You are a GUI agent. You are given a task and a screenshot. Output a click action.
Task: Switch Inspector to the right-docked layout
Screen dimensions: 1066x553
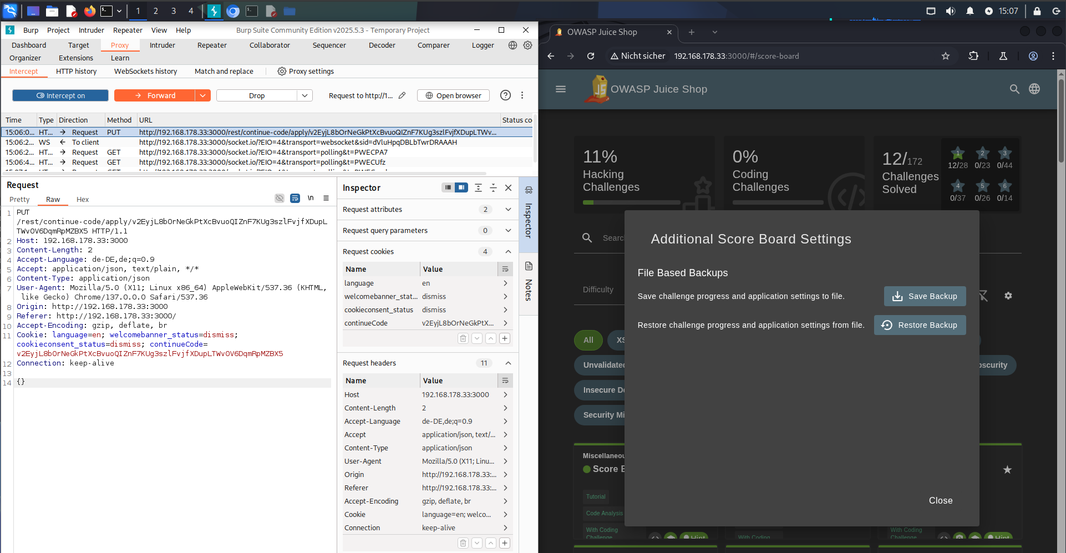pyautogui.click(x=461, y=187)
